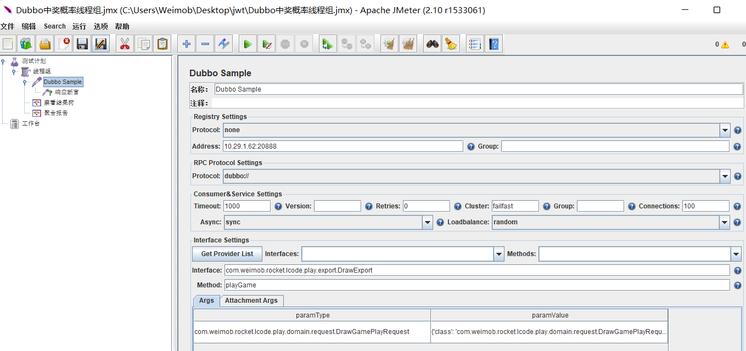Image resolution: width=746 pixels, height=351 pixels.
Task: Click the Method field showing playGame
Action: pyautogui.click(x=477, y=285)
